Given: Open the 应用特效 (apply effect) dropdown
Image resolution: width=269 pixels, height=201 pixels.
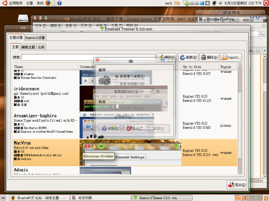Looking at the screenshot, I should click(x=146, y=117).
